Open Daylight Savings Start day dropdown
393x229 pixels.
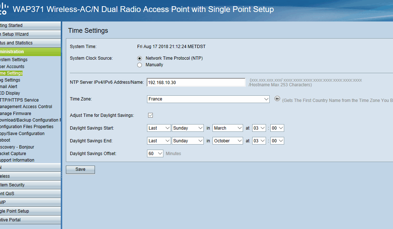(188, 128)
